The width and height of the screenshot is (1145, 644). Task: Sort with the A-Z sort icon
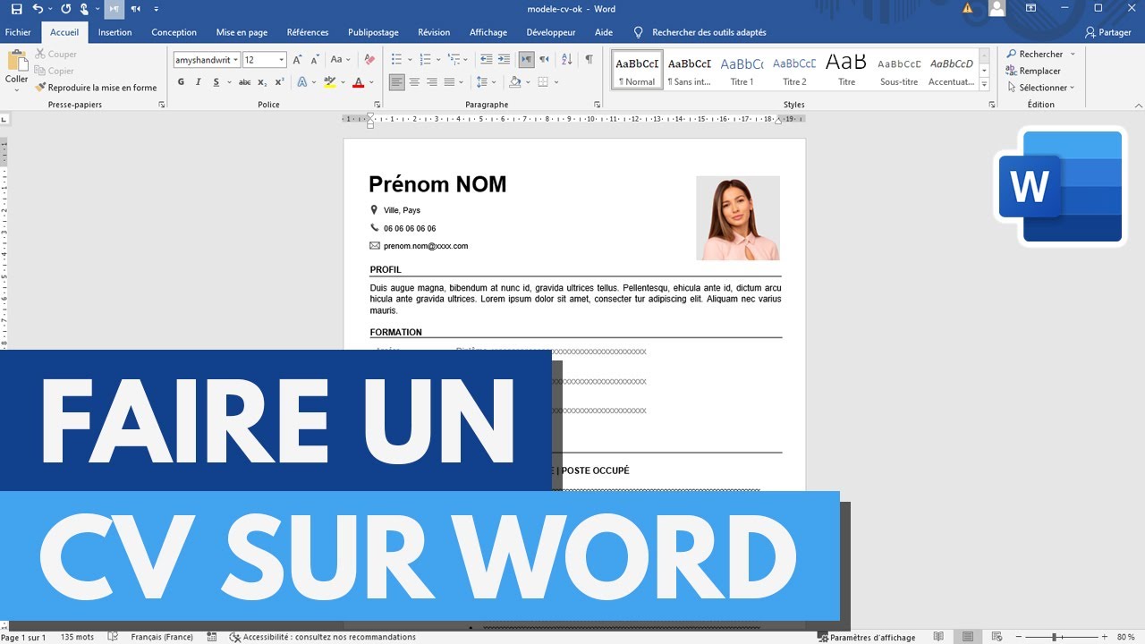[x=566, y=60]
